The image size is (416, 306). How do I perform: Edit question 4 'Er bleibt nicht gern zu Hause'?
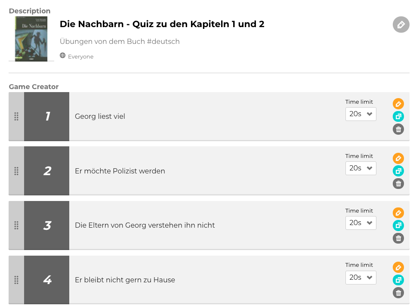pos(398,267)
